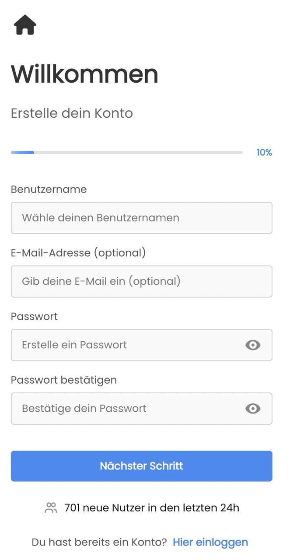This screenshot has width=290, height=560.
Task: Click the Passwort bestätigen label
Action: pos(63,380)
